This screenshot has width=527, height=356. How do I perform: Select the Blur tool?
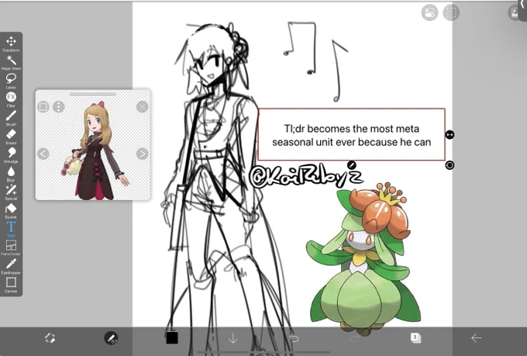pos(11,174)
